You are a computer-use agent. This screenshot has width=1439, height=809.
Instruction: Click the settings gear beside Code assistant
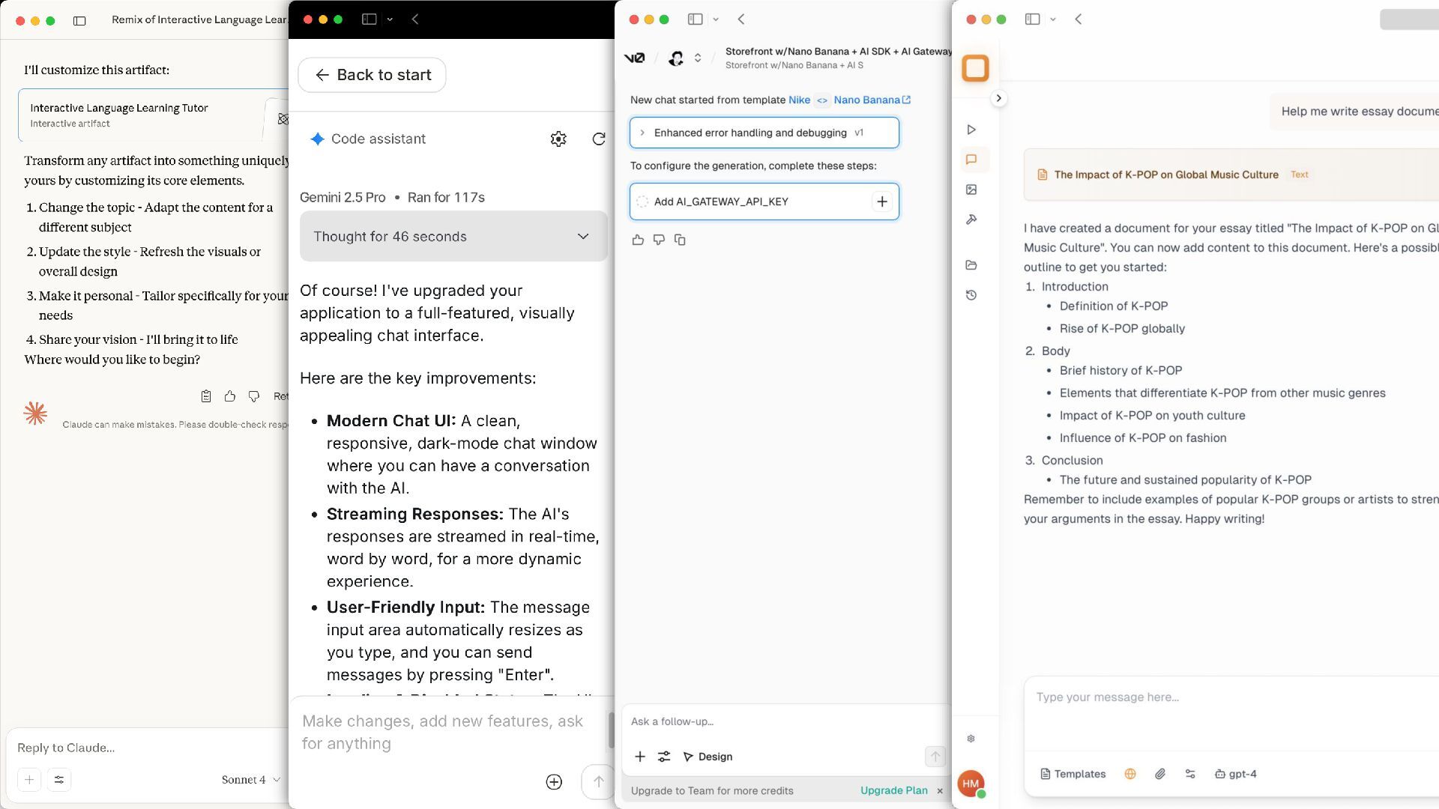tap(558, 139)
